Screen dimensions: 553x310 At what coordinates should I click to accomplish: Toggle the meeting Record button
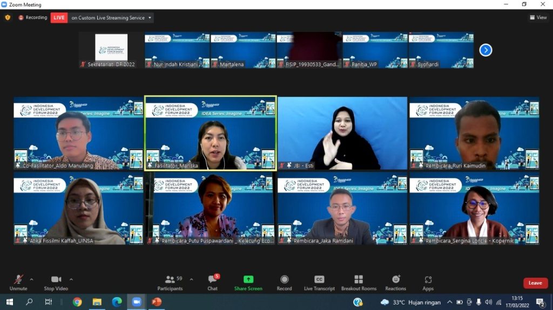(284, 282)
